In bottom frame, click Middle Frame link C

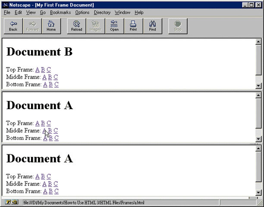coord(56,184)
